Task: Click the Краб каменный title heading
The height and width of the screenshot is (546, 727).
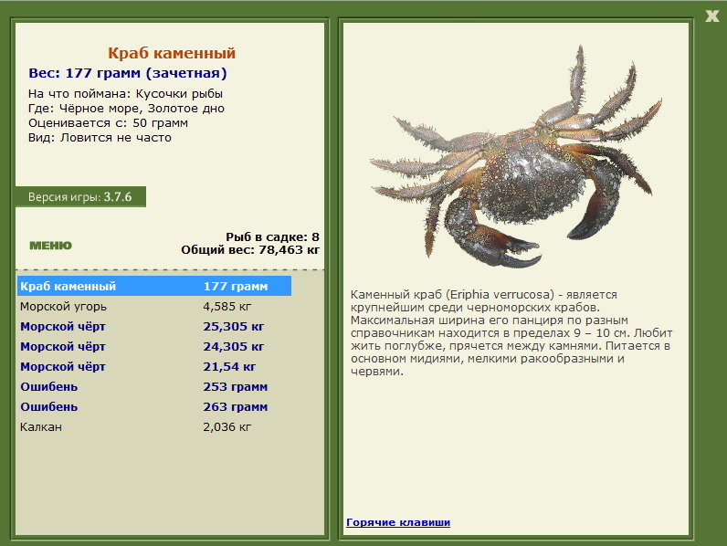Action: pyautogui.click(x=172, y=53)
